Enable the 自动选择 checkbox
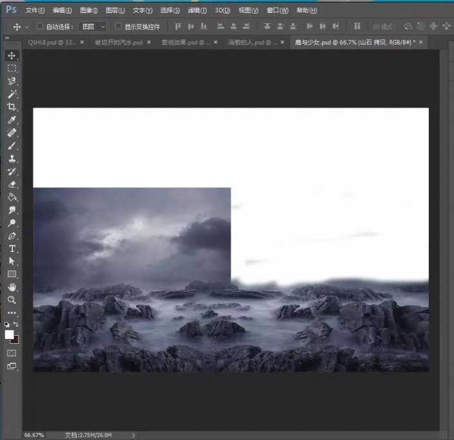 click(40, 26)
